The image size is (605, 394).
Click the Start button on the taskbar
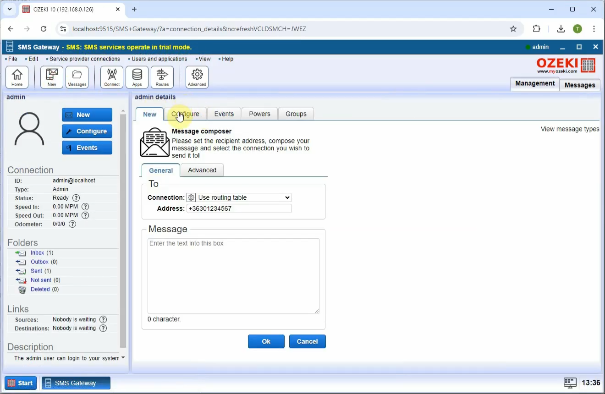pos(20,383)
